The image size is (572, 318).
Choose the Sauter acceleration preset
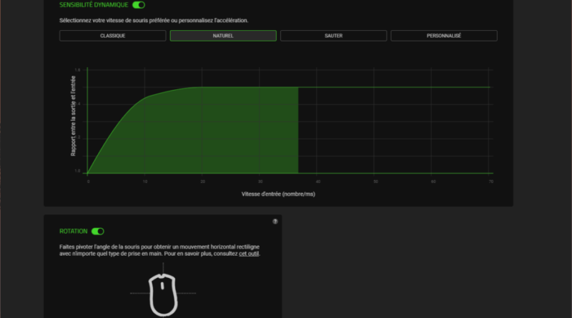(x=333, y=36)
